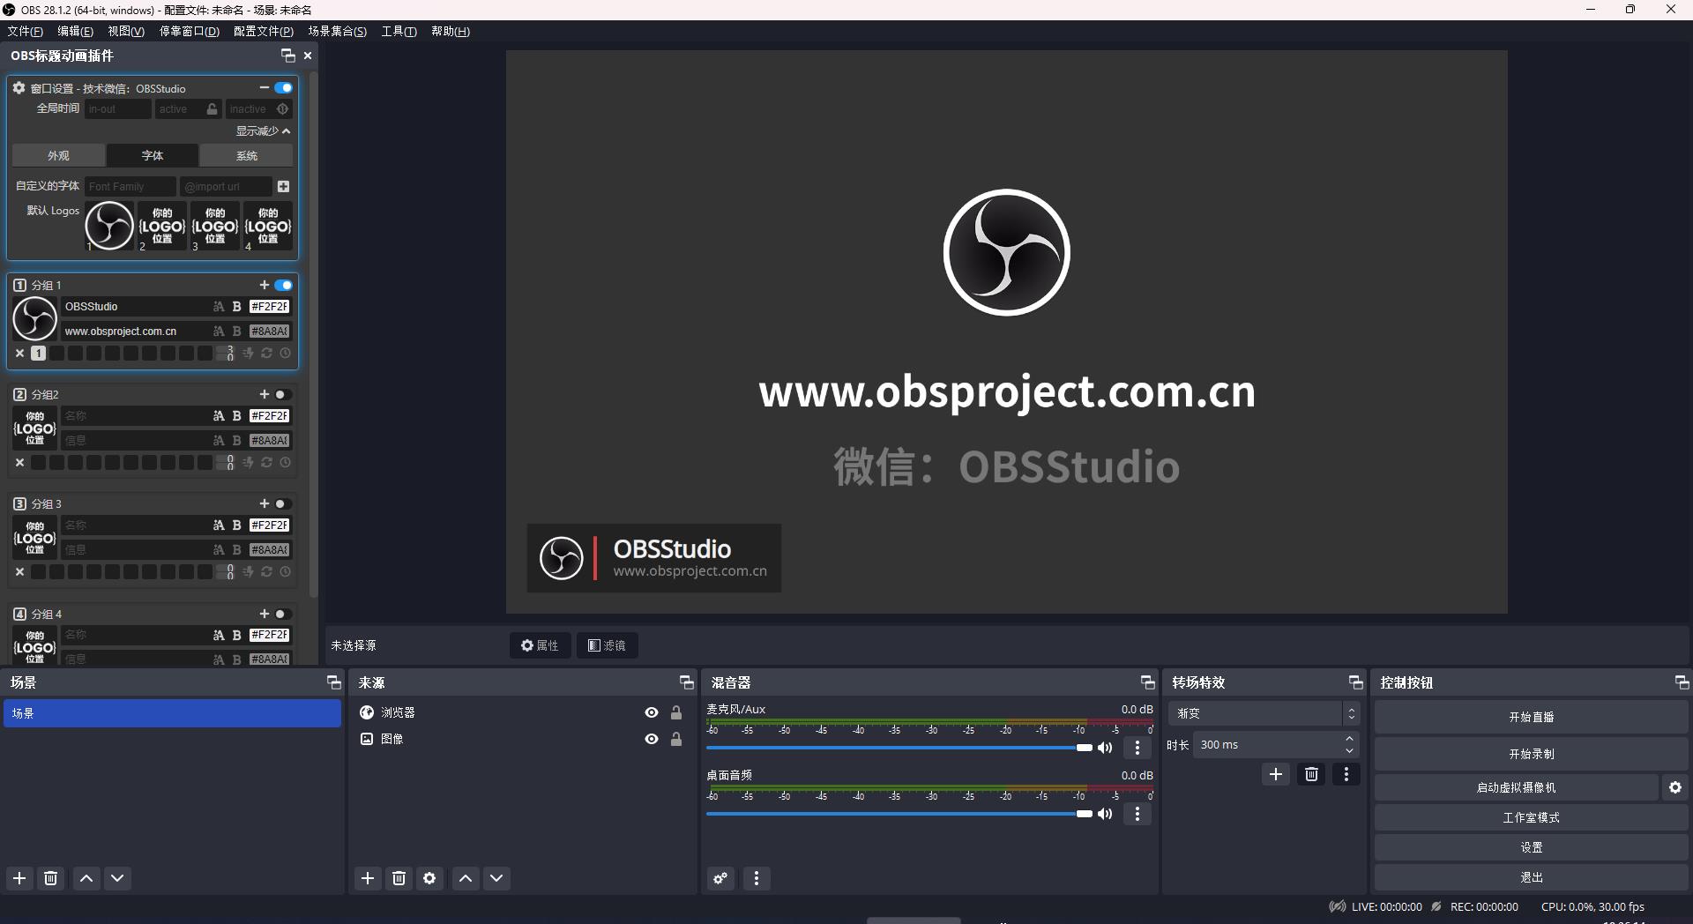Click the plus icon of 分组2
1693x924 pixels.
pyautogui.click(x=264, y=394)
